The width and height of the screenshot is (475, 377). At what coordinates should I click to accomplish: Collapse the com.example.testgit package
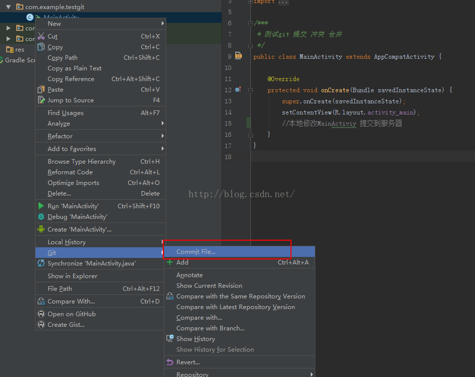(x=9, y=7)
